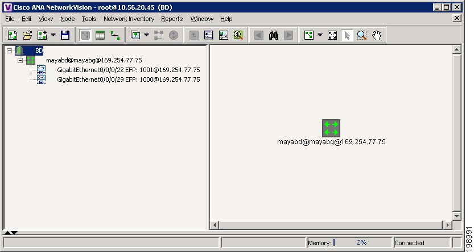474x252 pixels.
Task: Switch to list view table icon
Action: 100,35
